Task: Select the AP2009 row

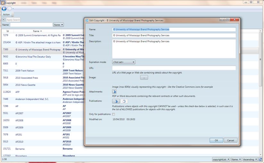Action: coord(43,129)
